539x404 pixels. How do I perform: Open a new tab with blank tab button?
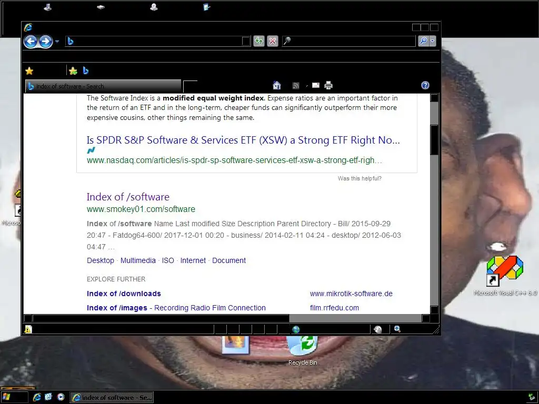pos(190,87)
